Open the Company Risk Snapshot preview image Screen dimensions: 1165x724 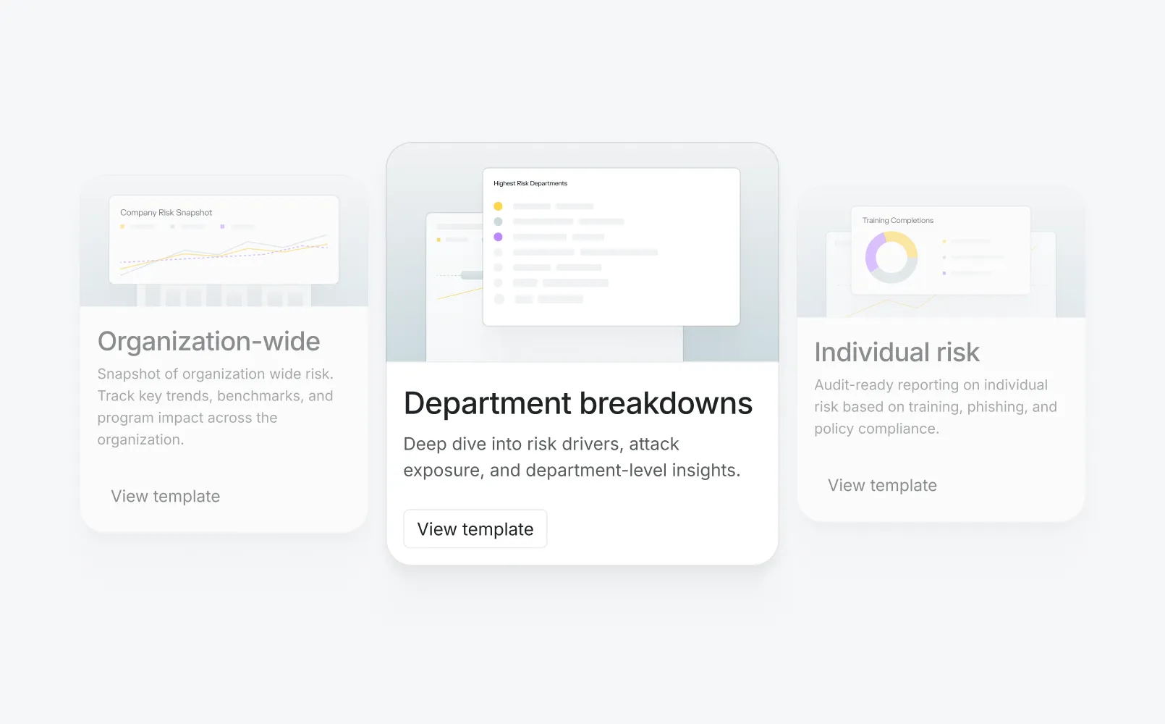pyautogui.click(x=224, y=241)
